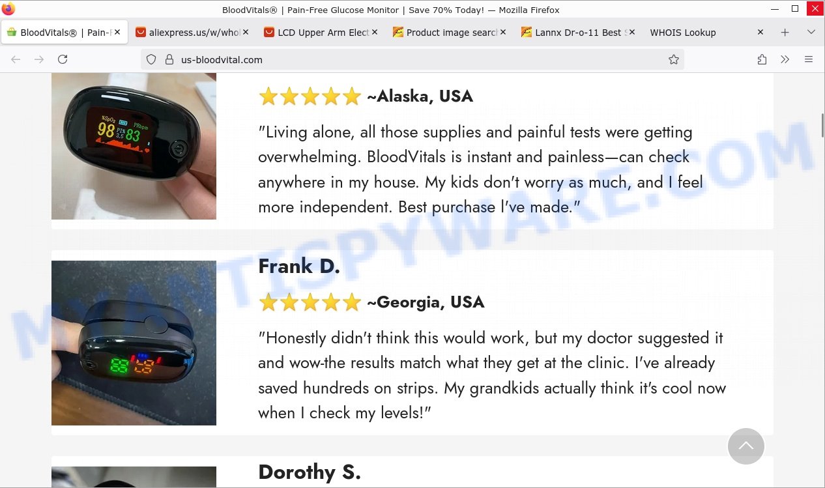The image size is (825, 488).
Task: Open Firefox application menu hamburger
Action: tap(809, 59)
